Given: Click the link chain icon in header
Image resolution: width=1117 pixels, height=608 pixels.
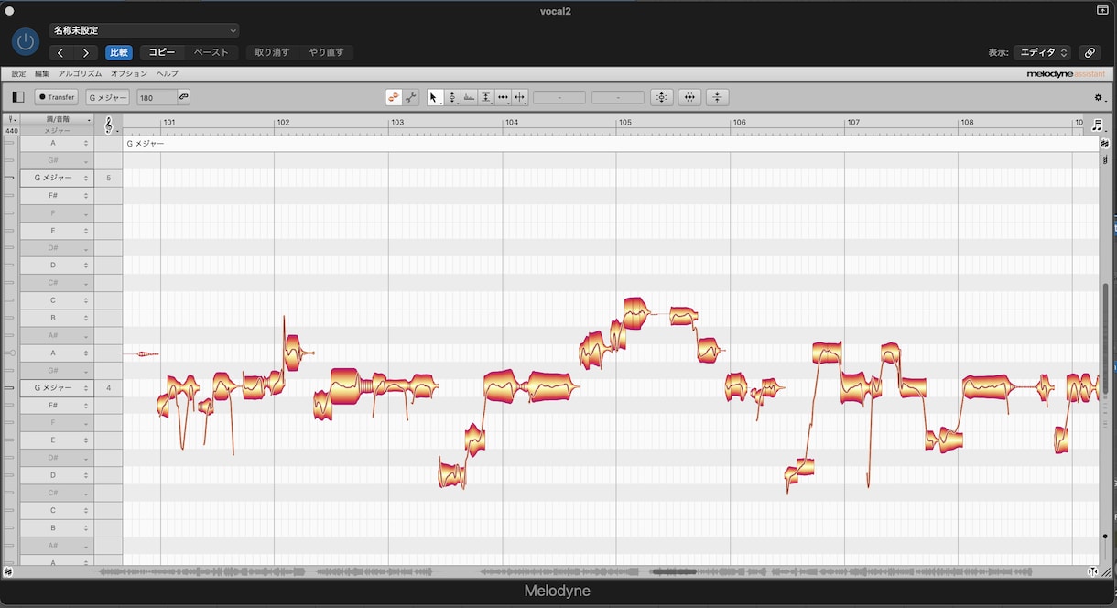Looking at the screenshot, I should (x=1090, y=52).
